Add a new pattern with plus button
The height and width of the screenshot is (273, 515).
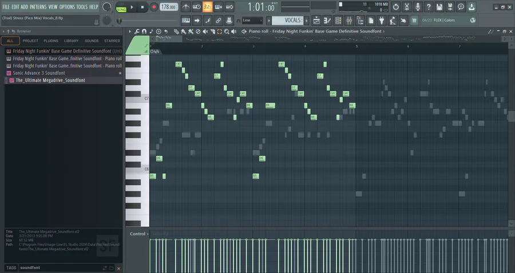[307, 21]
